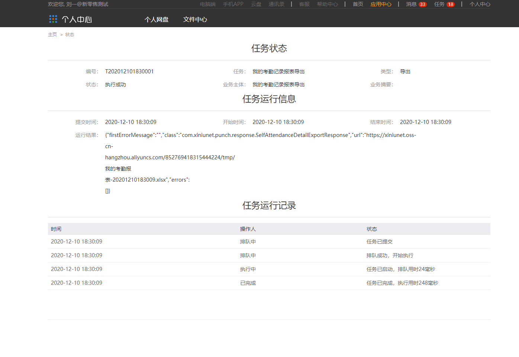Click the 任务运行记录 heading
Viewport: 519px width, 357px height.
[269, 205]
